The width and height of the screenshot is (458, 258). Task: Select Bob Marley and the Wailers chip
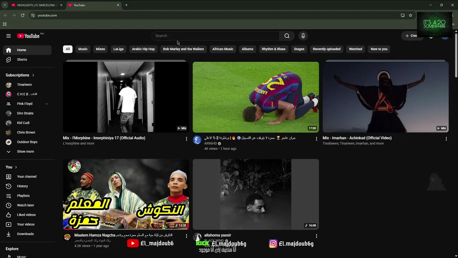[x=184, y=49]
